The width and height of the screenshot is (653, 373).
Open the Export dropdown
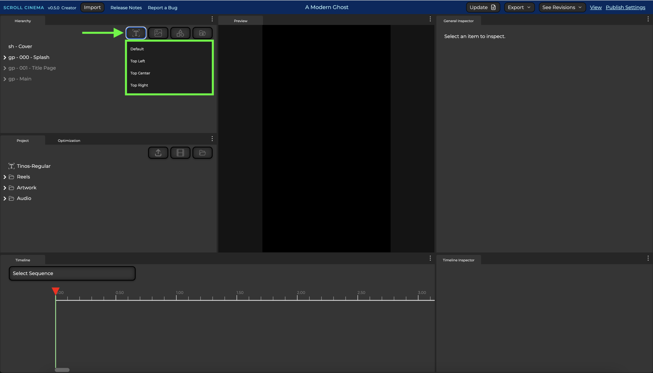click(x=519, y=7)
